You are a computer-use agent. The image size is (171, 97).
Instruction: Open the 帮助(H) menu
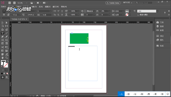(64, 7)
